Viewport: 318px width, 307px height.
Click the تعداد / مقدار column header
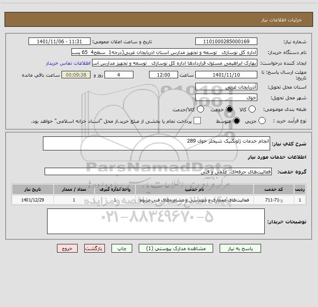tap(74, 189)
